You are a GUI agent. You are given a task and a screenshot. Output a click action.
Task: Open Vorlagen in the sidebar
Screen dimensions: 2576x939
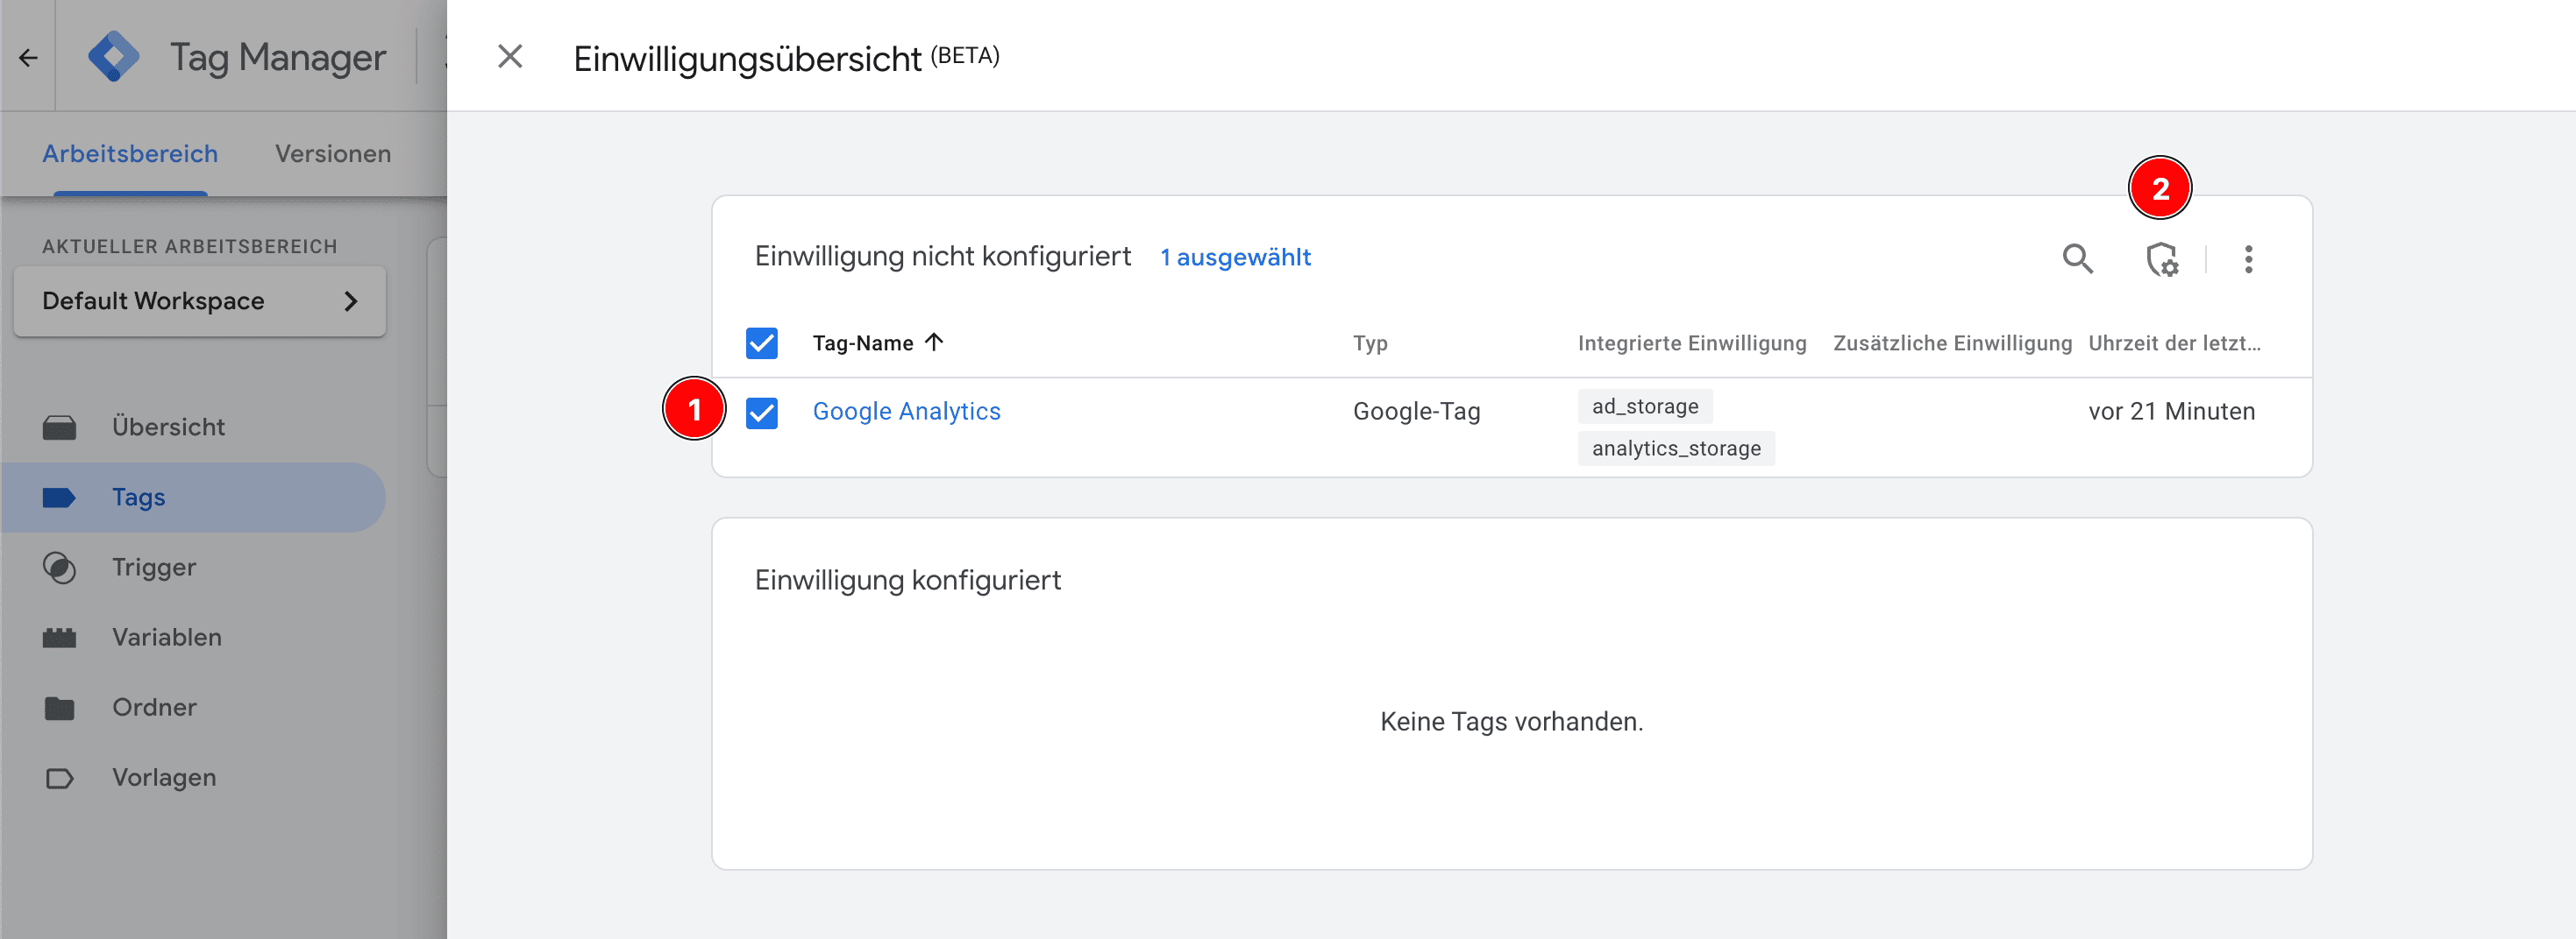click(163, 776)
